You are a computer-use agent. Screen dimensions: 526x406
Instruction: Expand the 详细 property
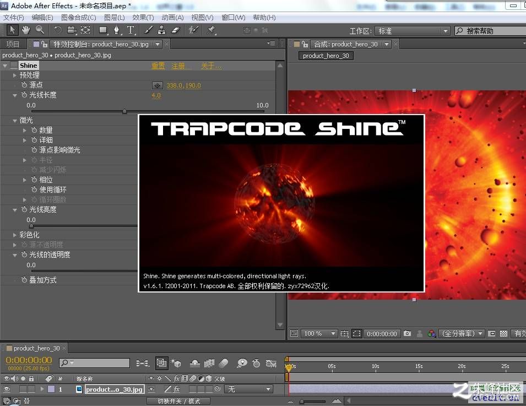pyautogui.click(x=24, y=140)
